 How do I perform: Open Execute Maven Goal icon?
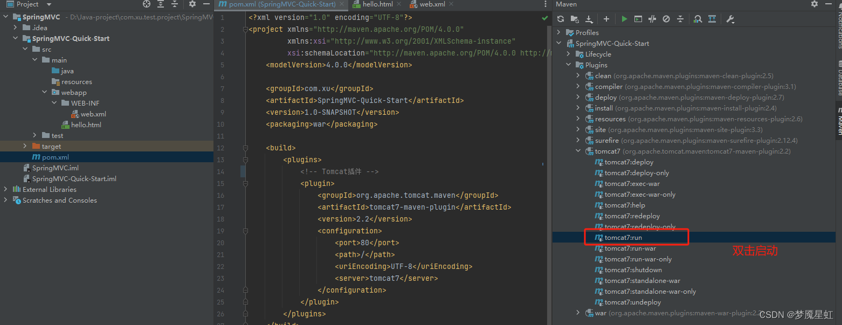point(638,19)
